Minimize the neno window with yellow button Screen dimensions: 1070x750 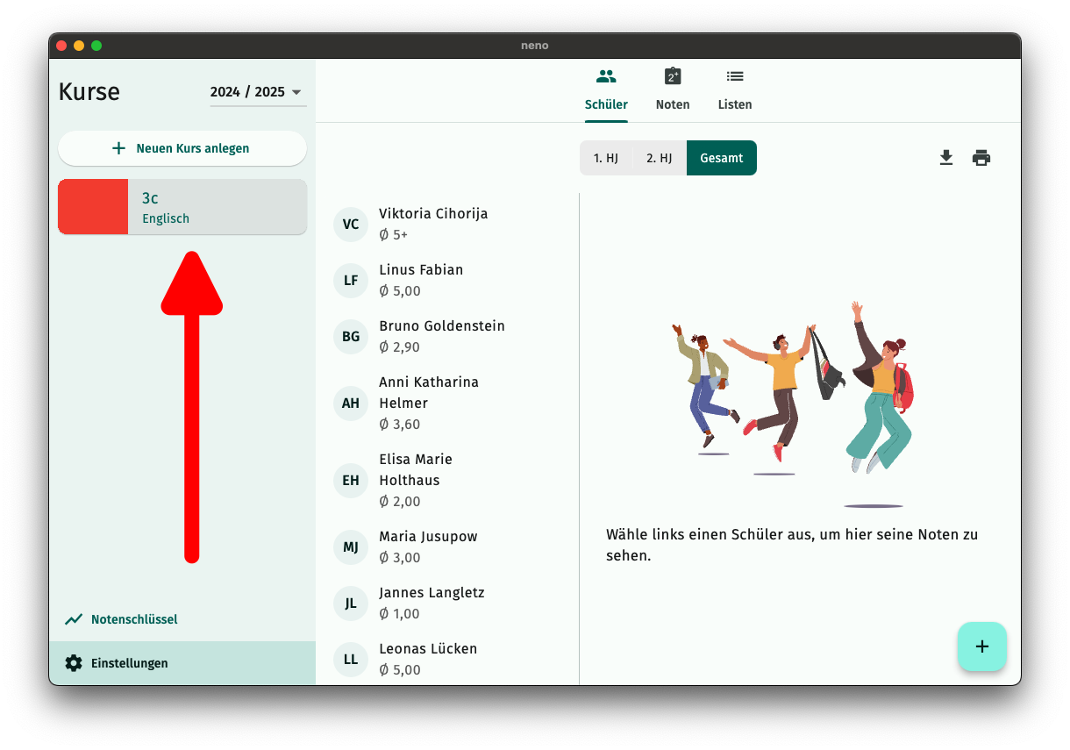(x=79, y=46)
